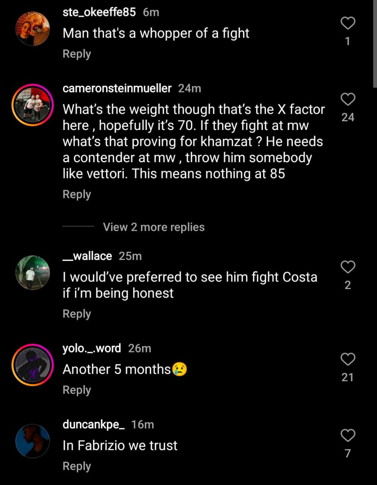Reply to 'In Fabrizio we trust'
Viewport: 377px width, 485px height.
[77, 466]
